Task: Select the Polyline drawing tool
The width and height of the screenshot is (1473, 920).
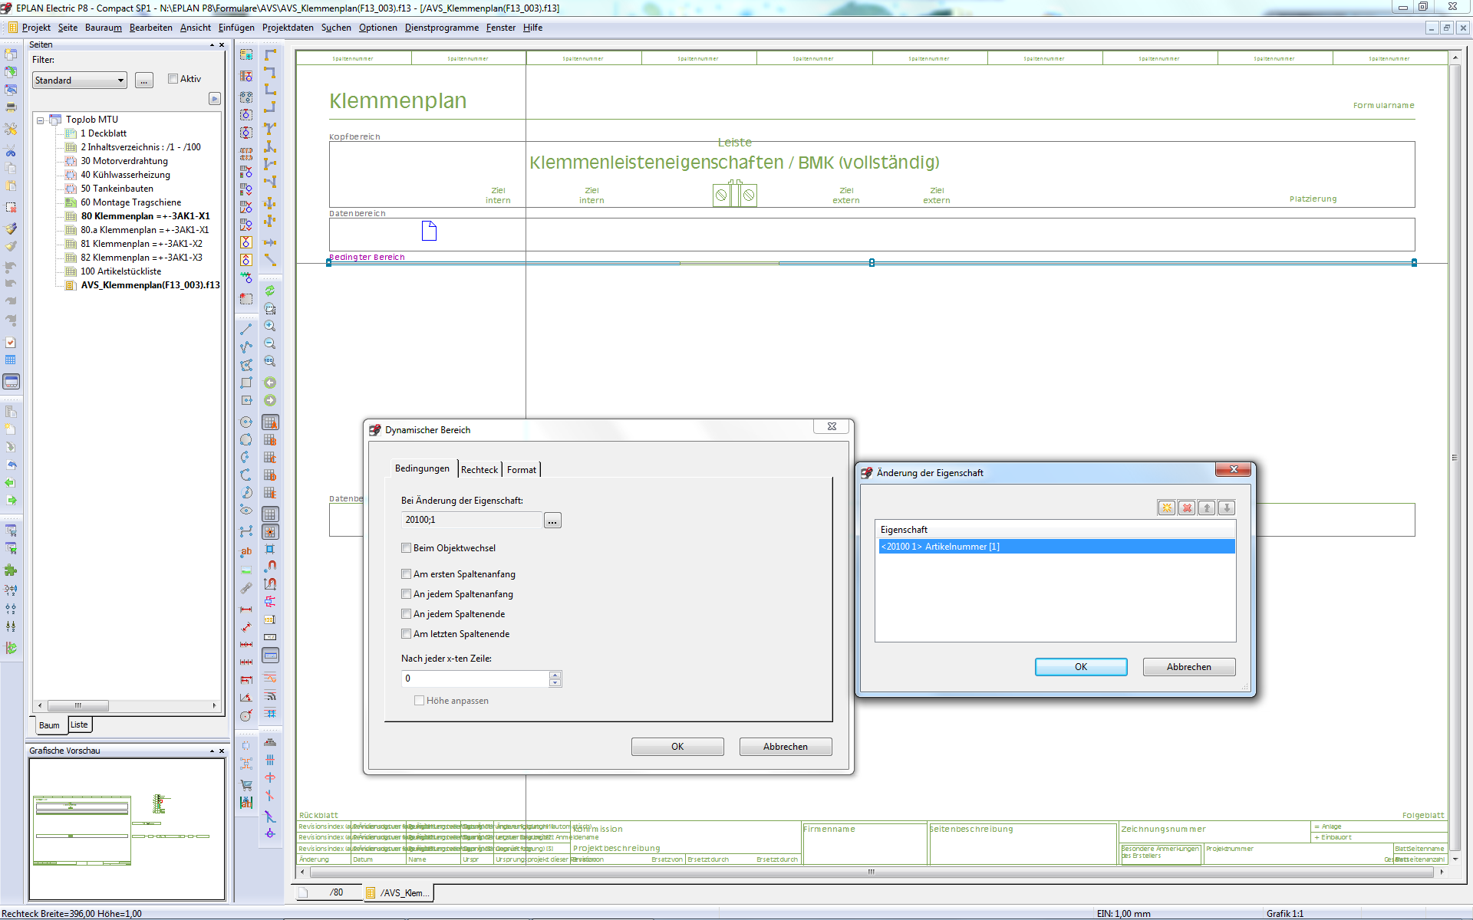Action: 246,347
